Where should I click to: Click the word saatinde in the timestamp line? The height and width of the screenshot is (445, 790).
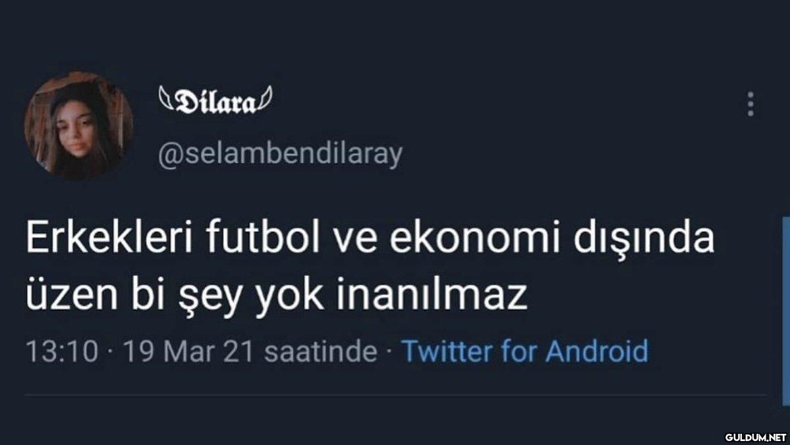click(320, 352)
